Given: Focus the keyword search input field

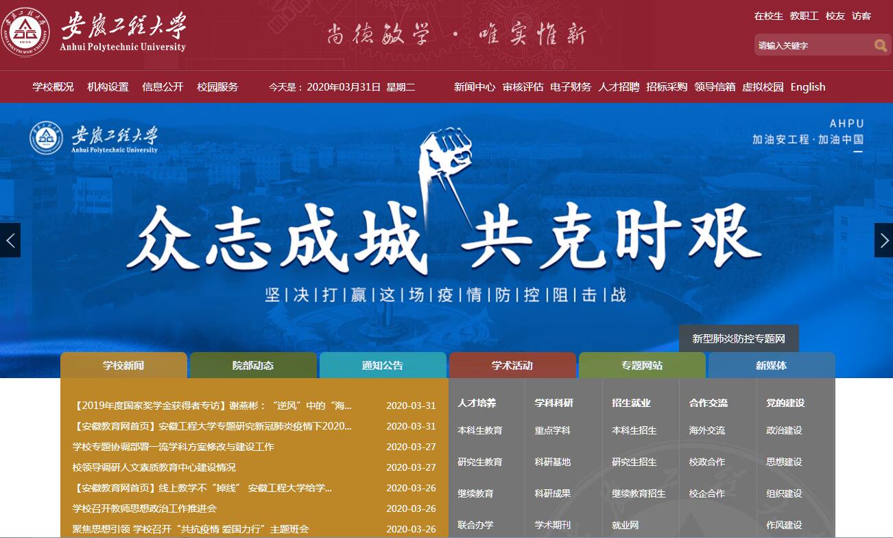Looking at the screenshot, I should pyautogui.click(x=813, y=45).
